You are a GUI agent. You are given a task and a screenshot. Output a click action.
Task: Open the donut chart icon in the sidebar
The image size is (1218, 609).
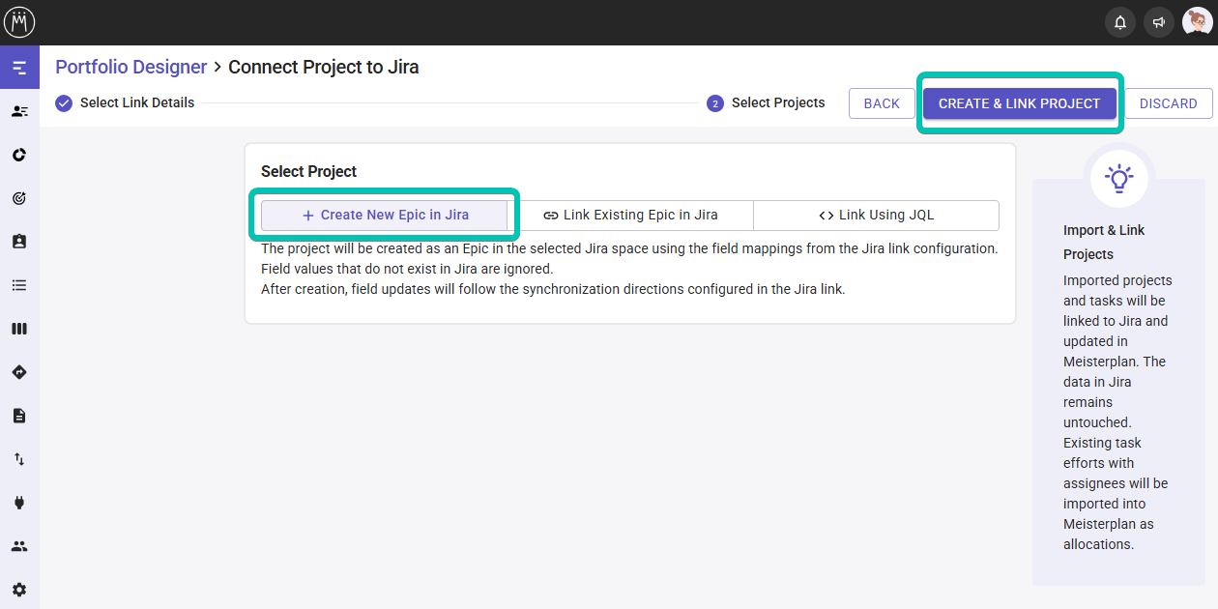(x=19, y=155)
